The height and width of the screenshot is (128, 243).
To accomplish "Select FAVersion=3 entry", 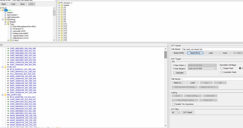I will pyautogui.click(x=18, y=29).
